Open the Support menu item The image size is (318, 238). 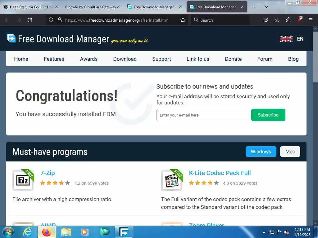click(x=161, y=59)
